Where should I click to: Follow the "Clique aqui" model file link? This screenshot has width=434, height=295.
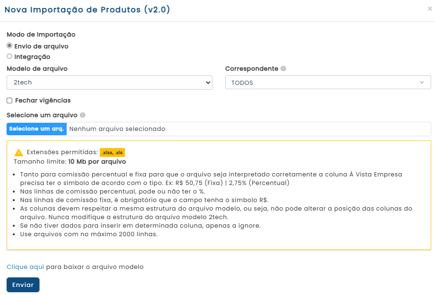[x=25, y=267]
